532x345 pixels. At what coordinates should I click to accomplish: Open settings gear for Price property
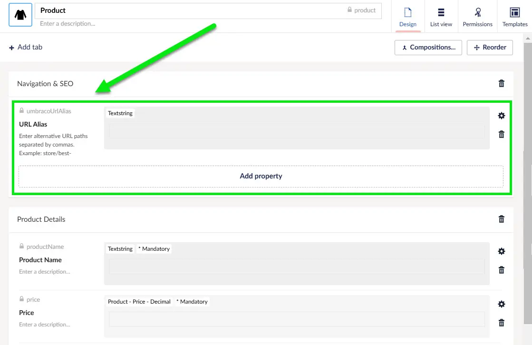click(501, 304)
